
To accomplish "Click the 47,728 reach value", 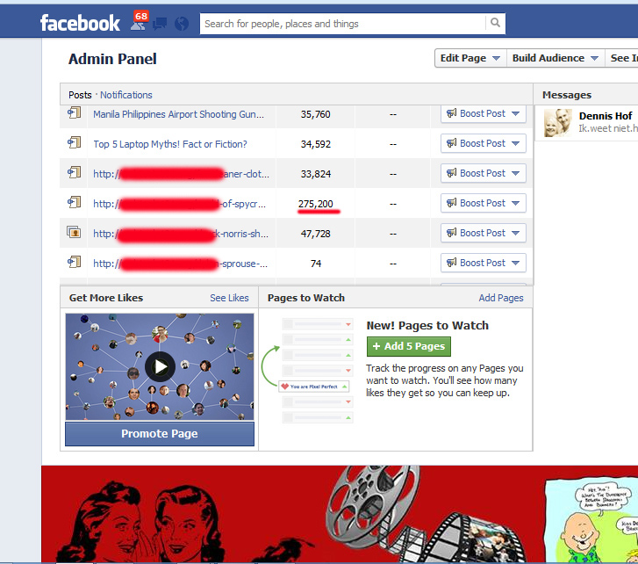I will click(316, 234).
